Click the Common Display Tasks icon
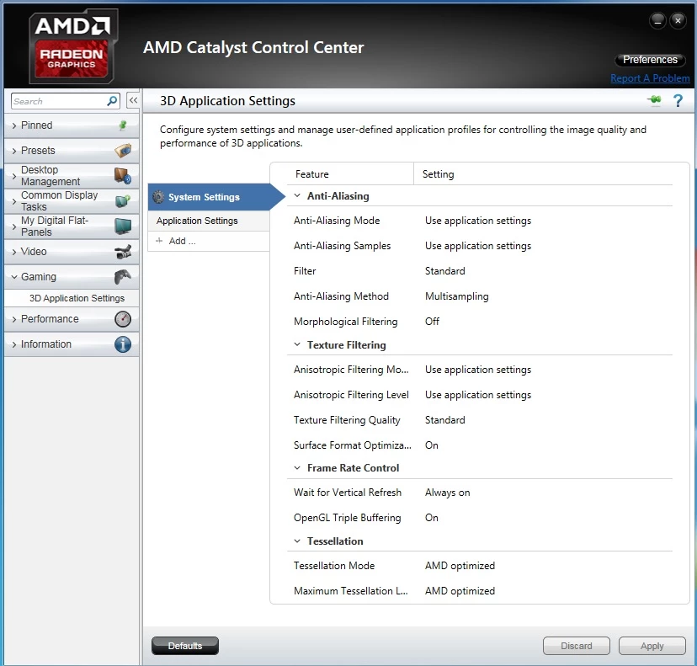Viewport: 697px width, 666px height. (x=123, y=201)
